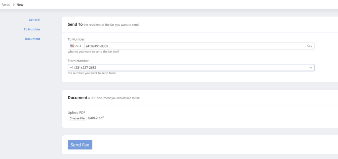The height and width of the screenshot is (159, 338).
Task: Click the From Number field label
Action: click(x=78, y=61)
